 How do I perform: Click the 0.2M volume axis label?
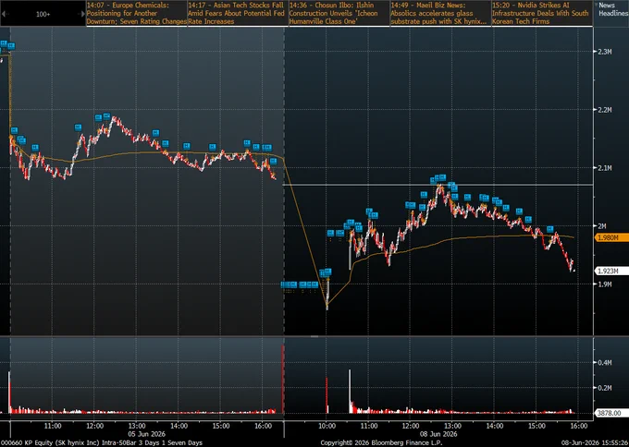click(605, 388)
